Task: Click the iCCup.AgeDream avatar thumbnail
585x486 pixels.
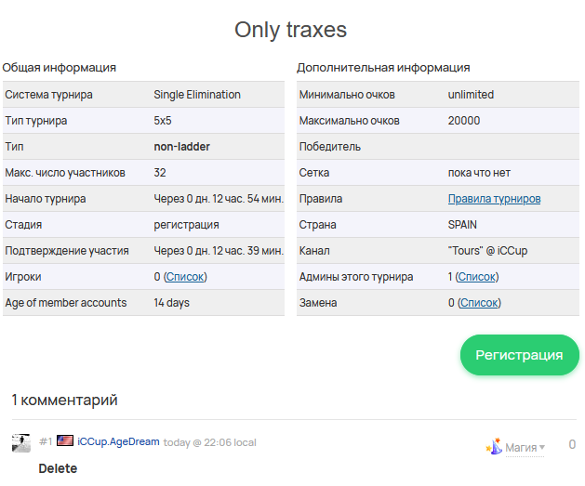Action: point(21,442)
